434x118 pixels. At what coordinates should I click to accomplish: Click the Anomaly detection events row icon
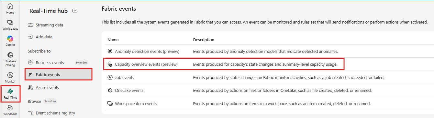(110, 51)
